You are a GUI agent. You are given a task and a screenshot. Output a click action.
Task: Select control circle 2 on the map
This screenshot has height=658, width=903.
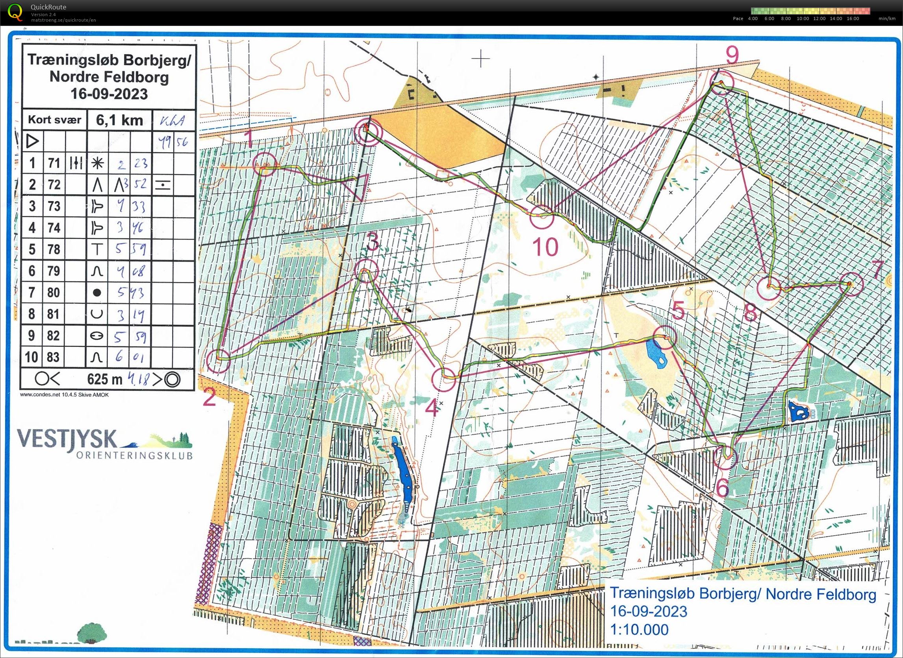(x=219, y=361)
